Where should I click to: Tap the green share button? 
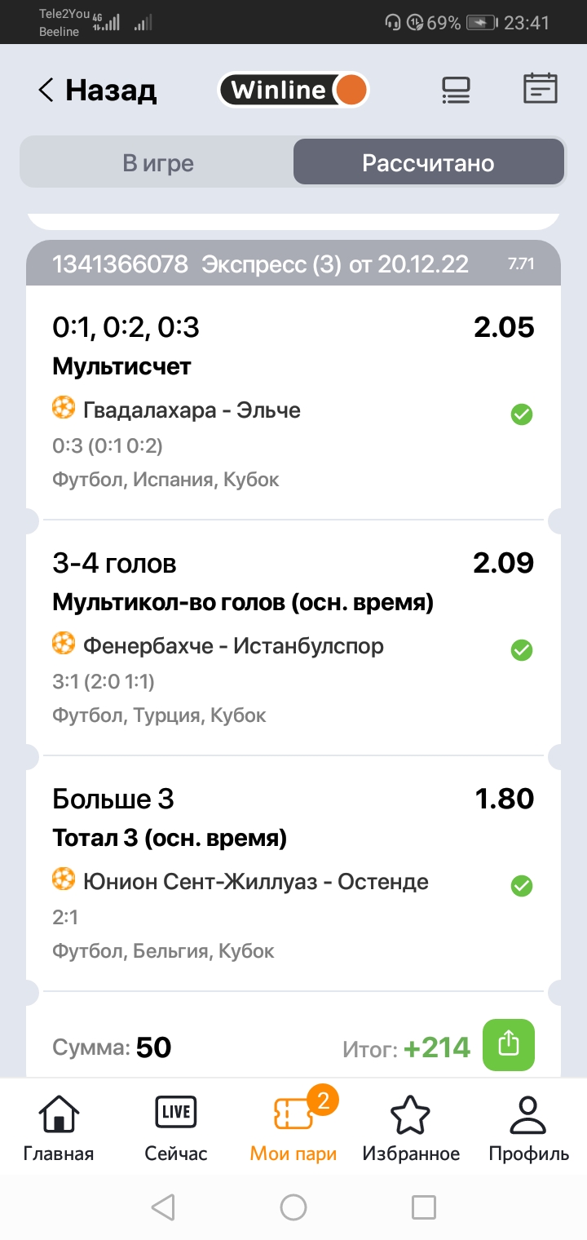(x=508, y=1045)
